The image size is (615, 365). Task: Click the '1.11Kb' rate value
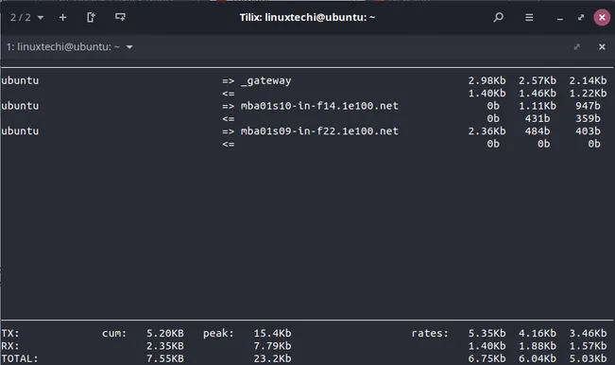click(x=538, y=106)
